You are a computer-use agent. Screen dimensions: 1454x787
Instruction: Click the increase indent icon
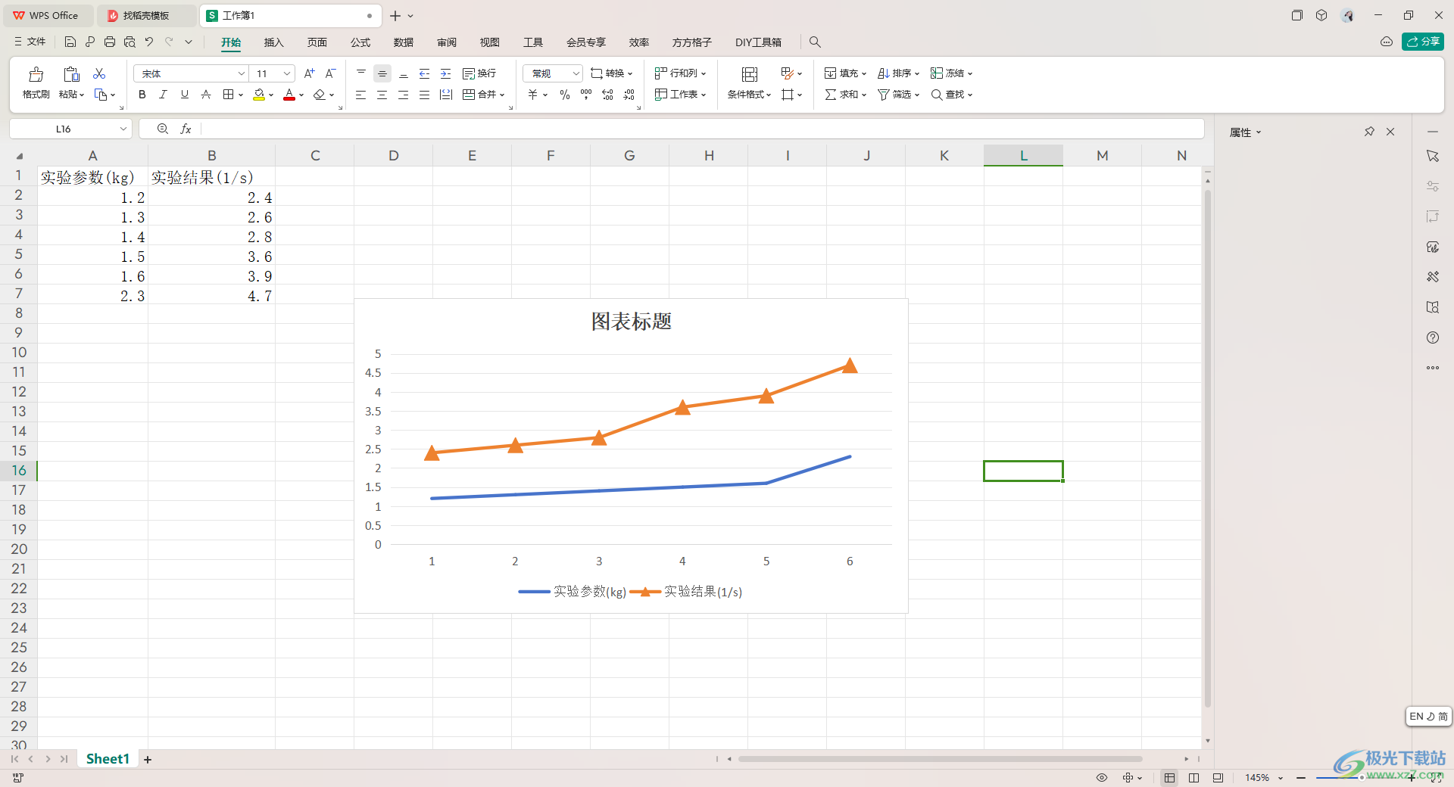[446, 73]
